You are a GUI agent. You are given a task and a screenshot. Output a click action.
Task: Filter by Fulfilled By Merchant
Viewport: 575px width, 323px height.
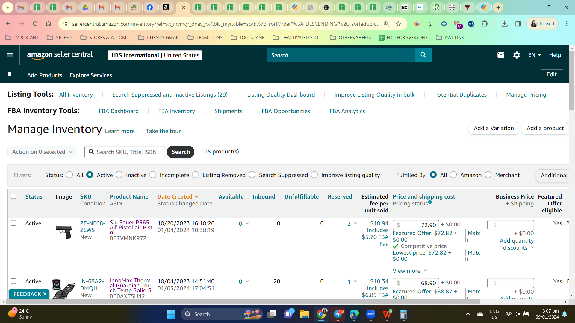click(488, 175)
